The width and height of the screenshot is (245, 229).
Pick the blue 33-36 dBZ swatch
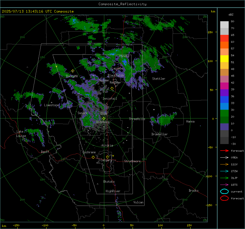coord(224,100)
